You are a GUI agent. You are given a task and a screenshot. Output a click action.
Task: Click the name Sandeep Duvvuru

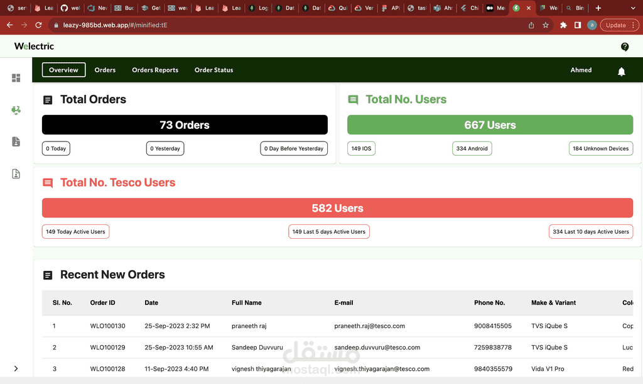click(257, 348)
